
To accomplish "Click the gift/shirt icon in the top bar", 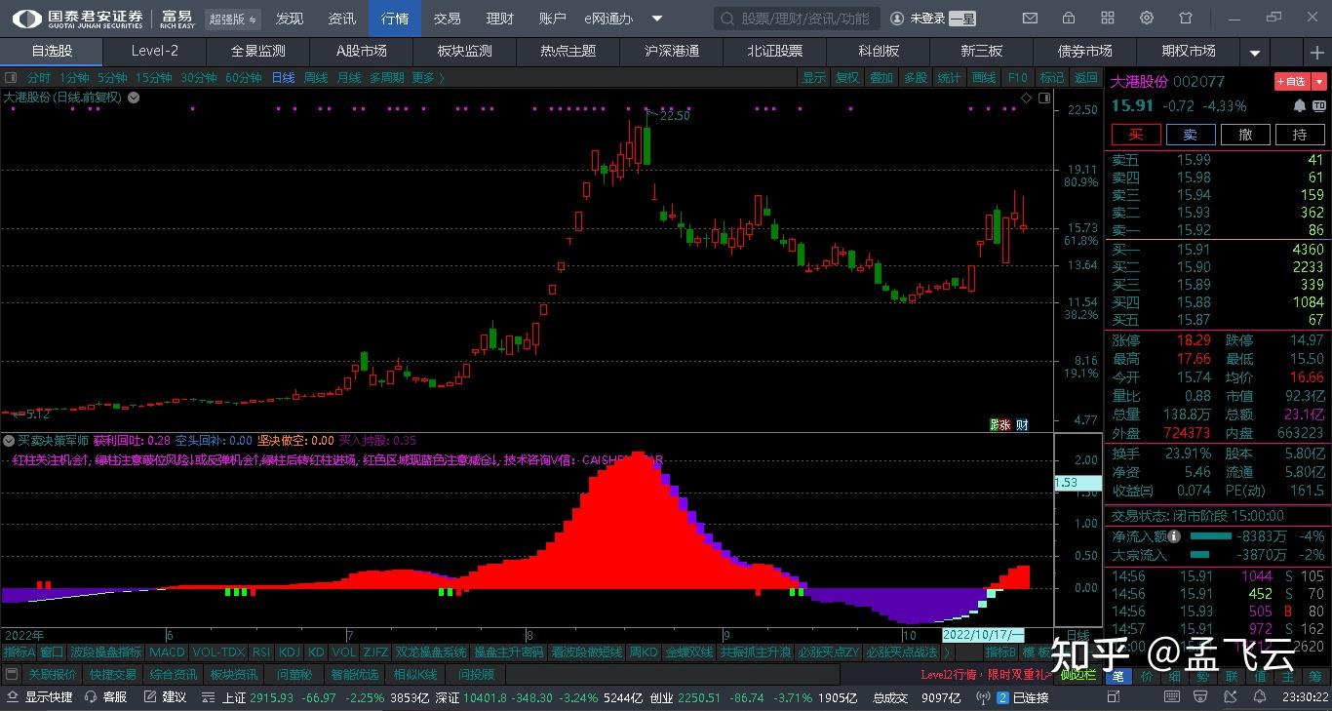I will 1185,18.
